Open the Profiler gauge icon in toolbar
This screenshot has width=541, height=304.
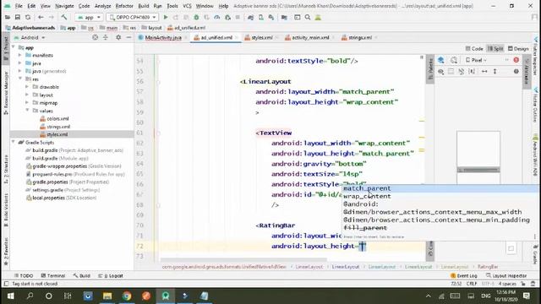click(217, 17)
